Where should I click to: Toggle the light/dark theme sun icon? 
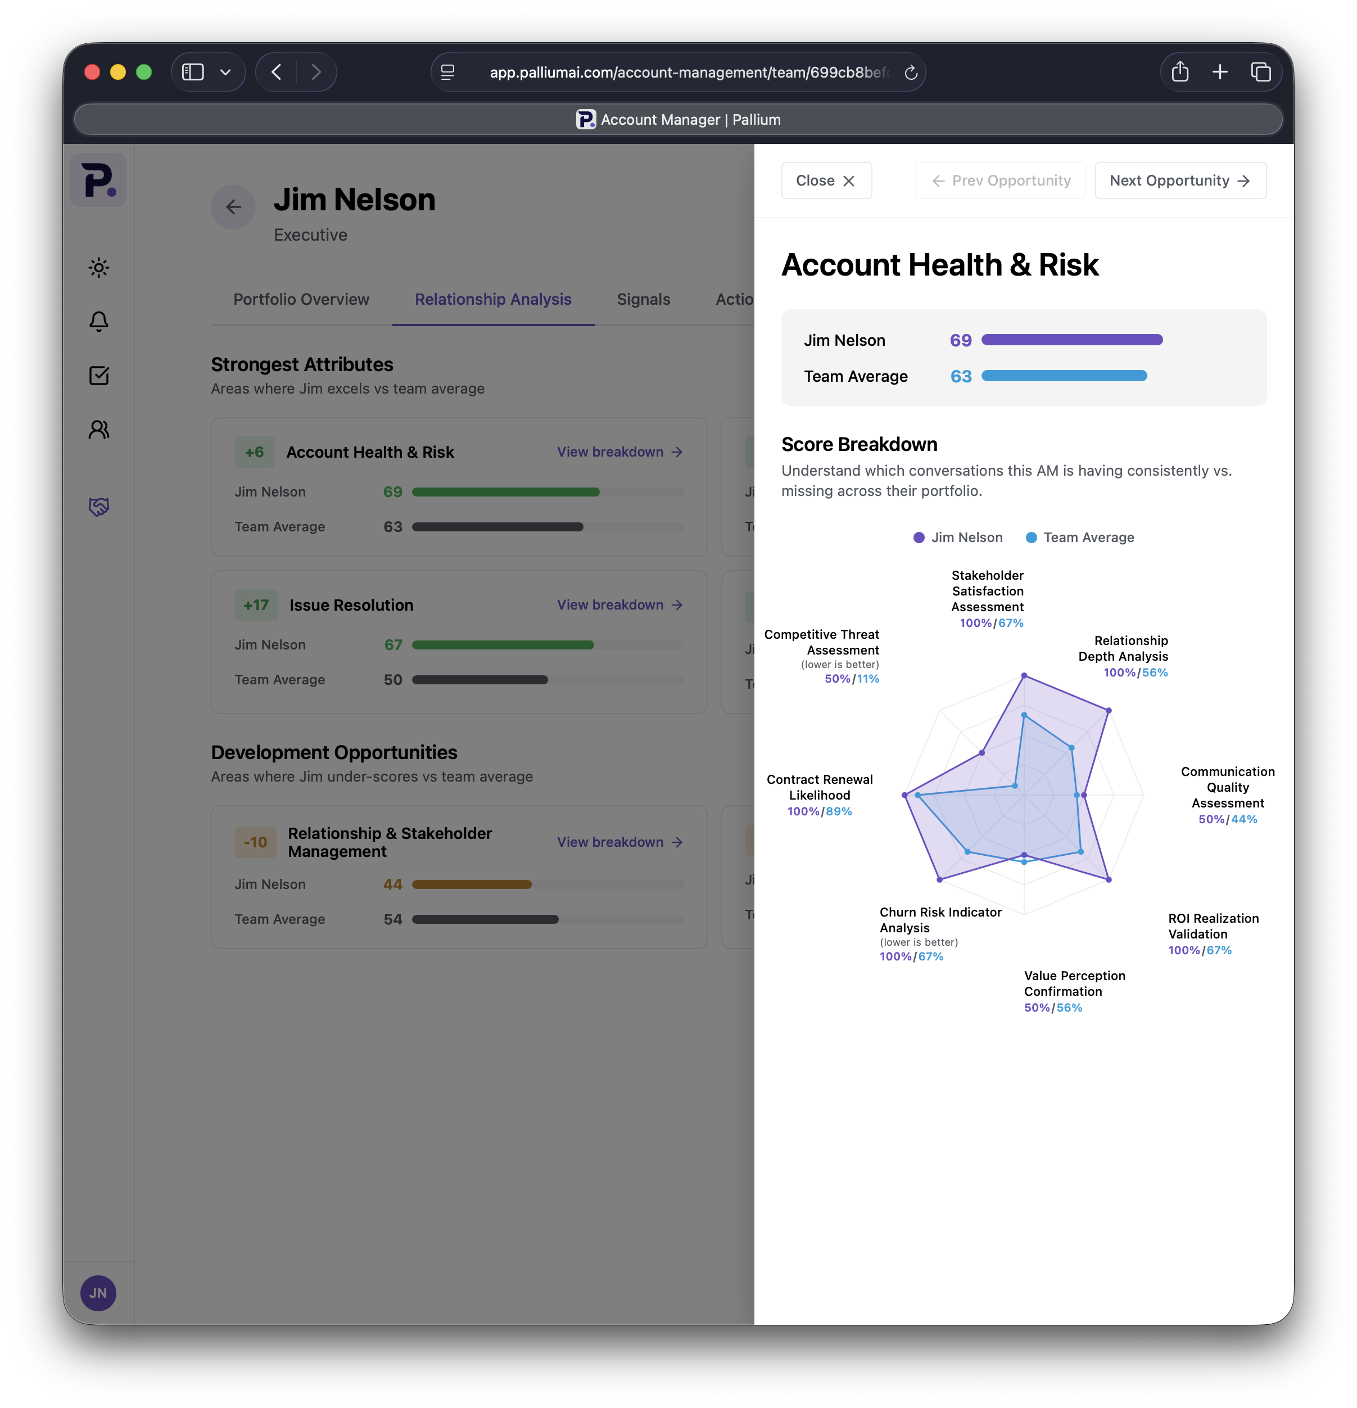pyautogui.click(x=98, y=268)
